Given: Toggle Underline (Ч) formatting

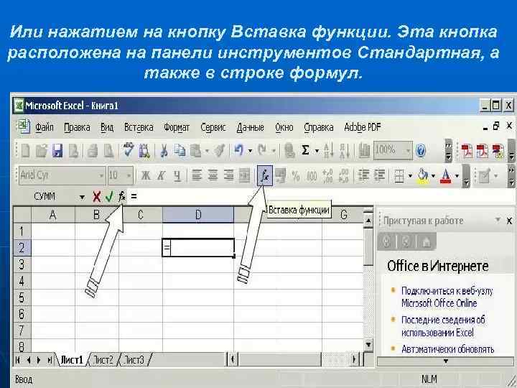Looking at the screenshot, I should [177, 176].
